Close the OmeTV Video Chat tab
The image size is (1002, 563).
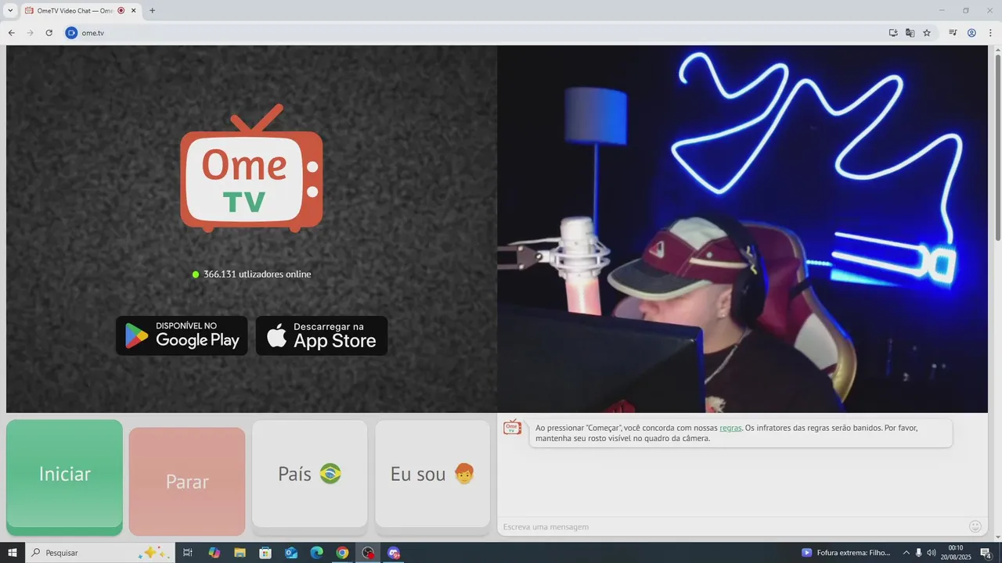[134, 11]
